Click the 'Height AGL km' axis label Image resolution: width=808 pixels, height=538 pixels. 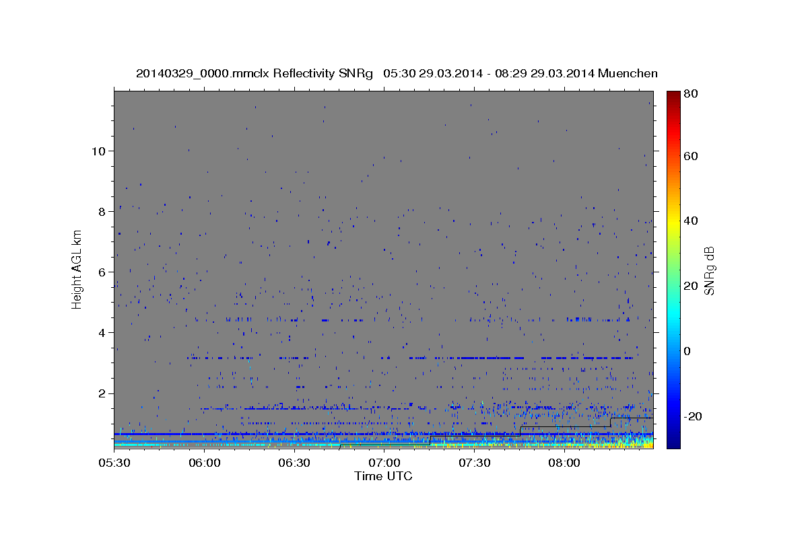77,270
